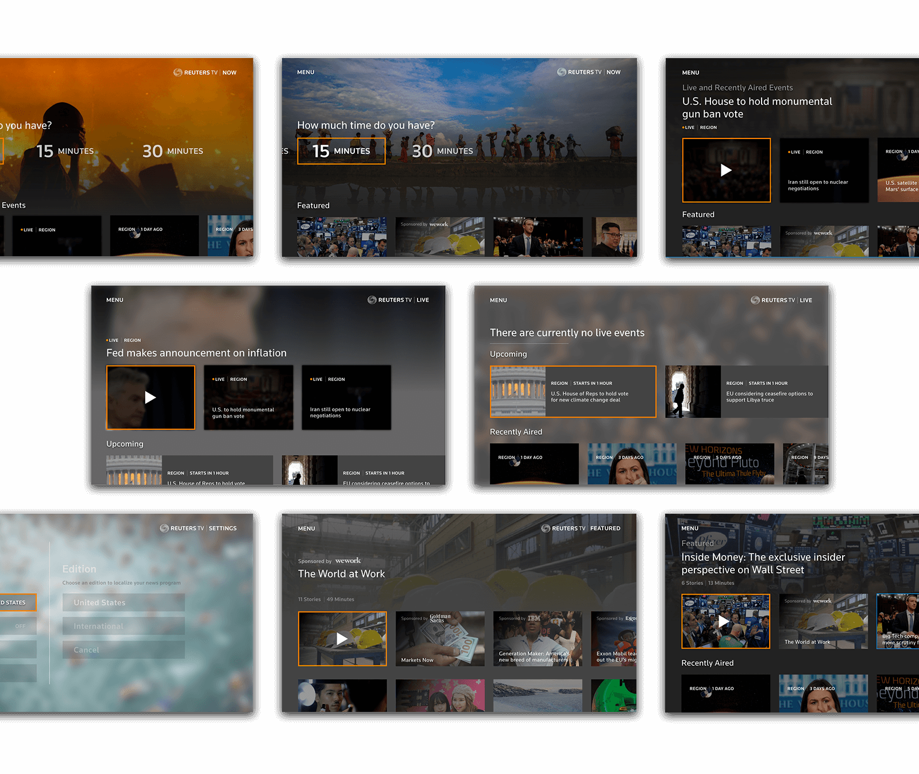Image resolution: width=919 pixels, height=774 pixels.
Task: Play The World at Work featured video
Action: [342, 639]
